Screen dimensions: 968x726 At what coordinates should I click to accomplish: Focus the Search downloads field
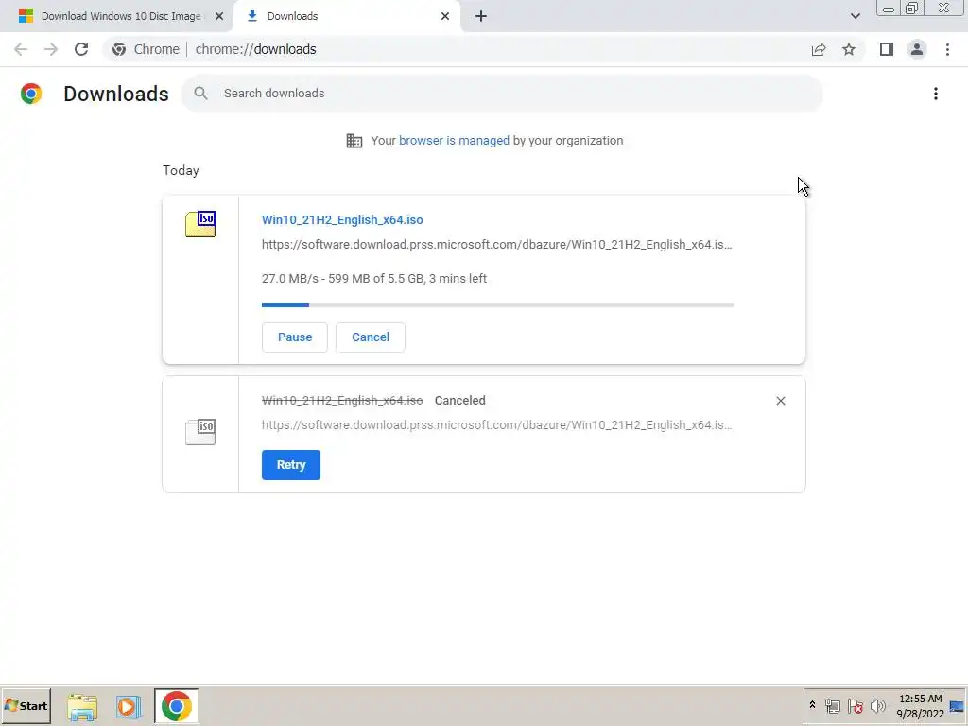[502, 94]
